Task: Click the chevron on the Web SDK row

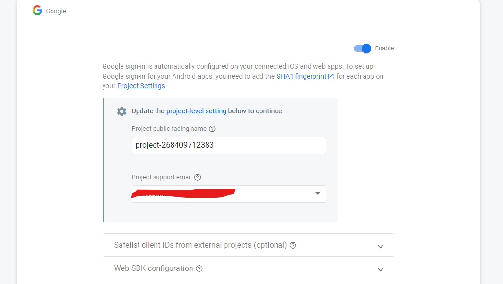Action: (x=381, y=270)
